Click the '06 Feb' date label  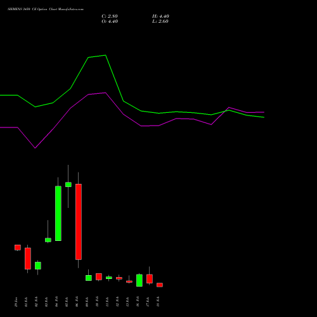pos(77,302)
